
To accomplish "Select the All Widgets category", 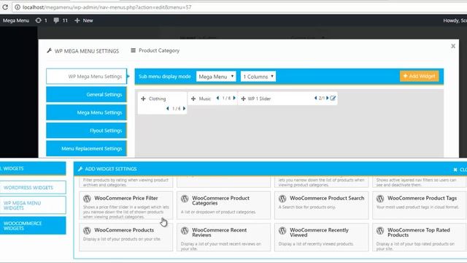I will (33, 169).
